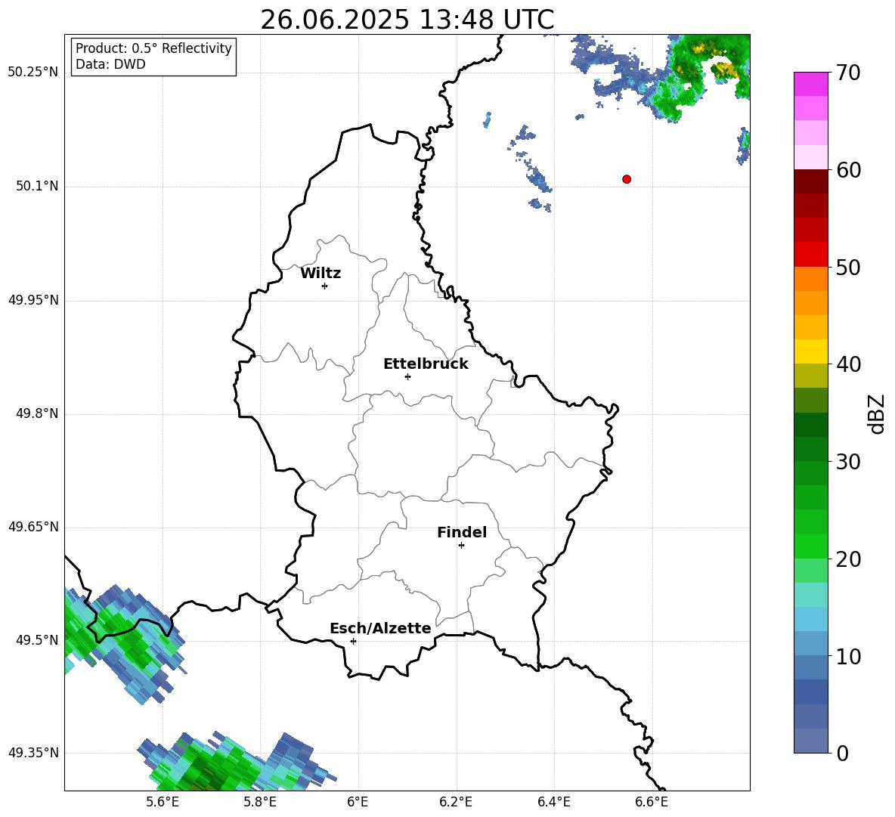
Task: Click the colorbar label 10
Action: tap(849, 657)
